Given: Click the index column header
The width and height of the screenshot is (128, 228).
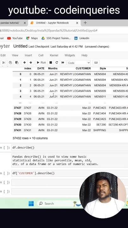Looking at the screenshot, I should [27, 68].
